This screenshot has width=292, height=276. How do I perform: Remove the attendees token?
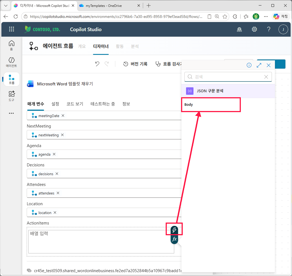58,193
